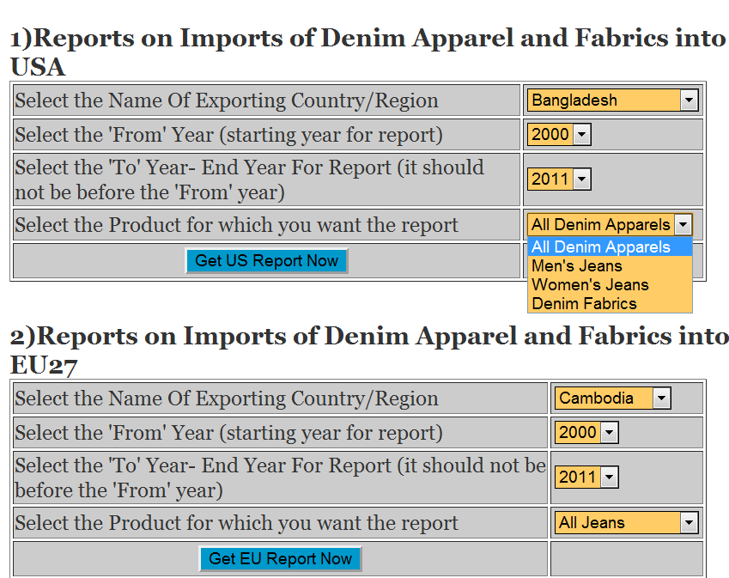
Task: Open the EU27 'To' year dropdown
Action: point(586,477)
